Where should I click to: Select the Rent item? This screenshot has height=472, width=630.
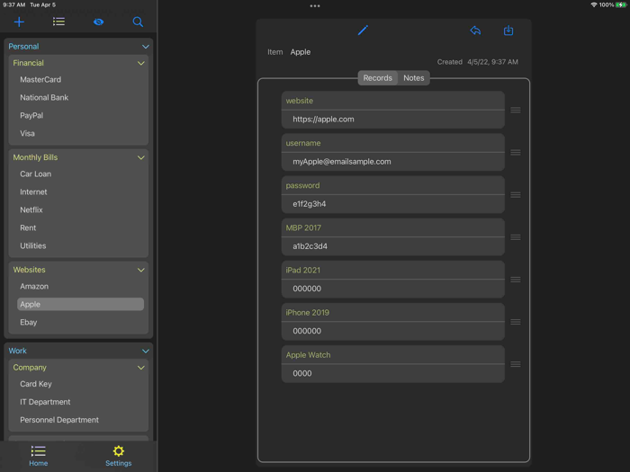(28, 228)
